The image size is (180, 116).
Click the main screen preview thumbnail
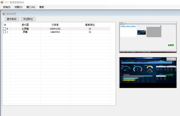(x=148, y=37)
